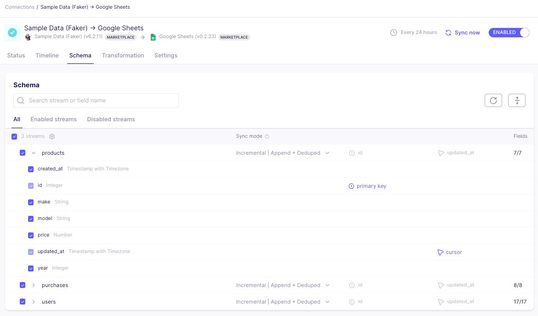This screenshot has width=538, height=316.
Task: Click the expand/collapse all streams icon
Action: [517, 101]
